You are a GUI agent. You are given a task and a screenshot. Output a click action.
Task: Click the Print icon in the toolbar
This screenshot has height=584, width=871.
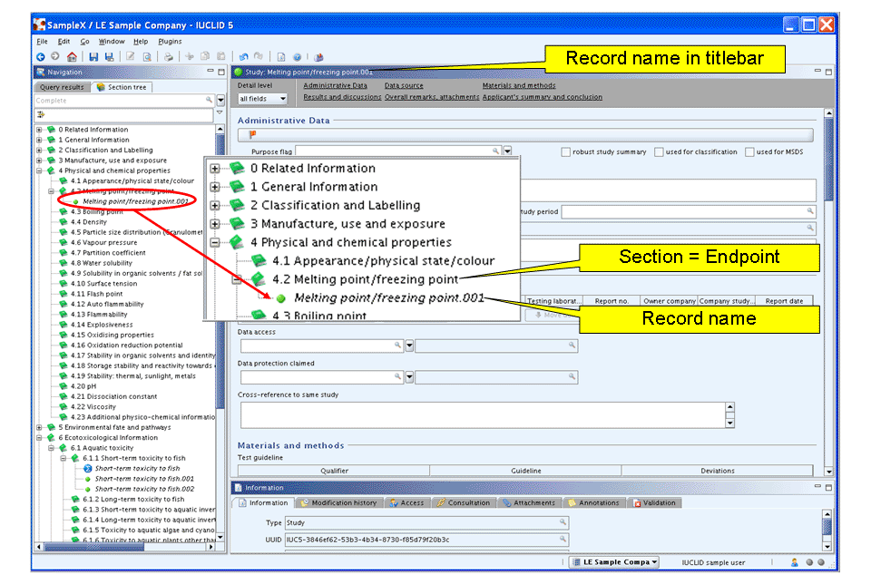click(x=168, y=56)
